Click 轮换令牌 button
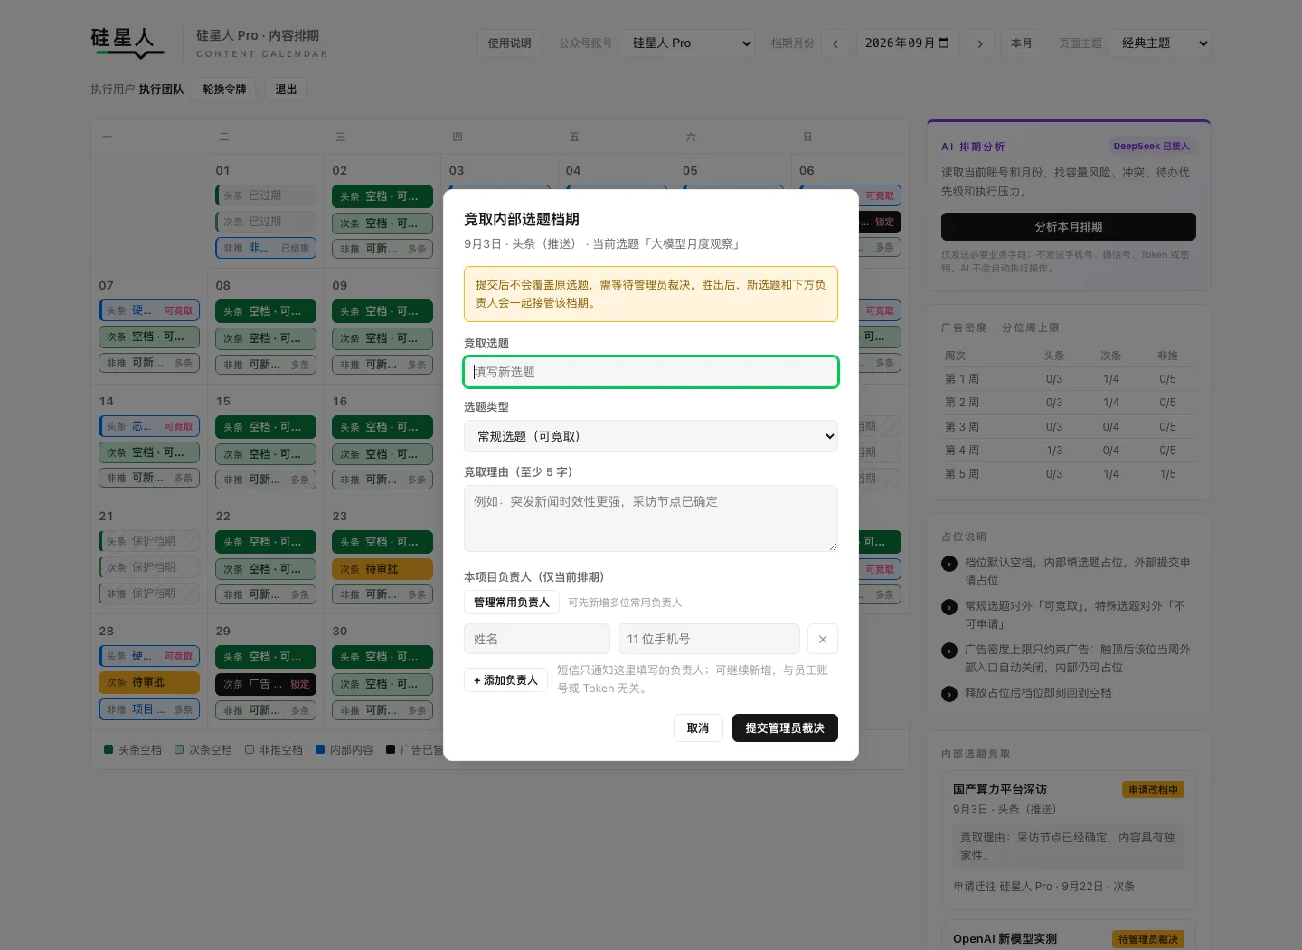The image size is (1302, 950). (224, 90)
